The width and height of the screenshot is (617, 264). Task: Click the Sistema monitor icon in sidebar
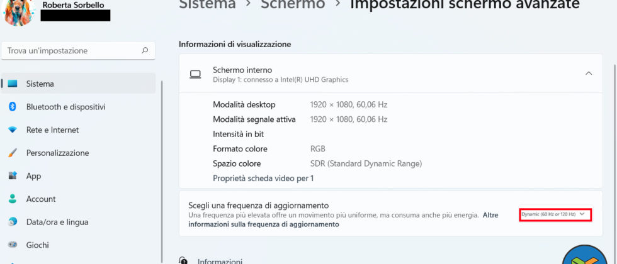(13, 84)
